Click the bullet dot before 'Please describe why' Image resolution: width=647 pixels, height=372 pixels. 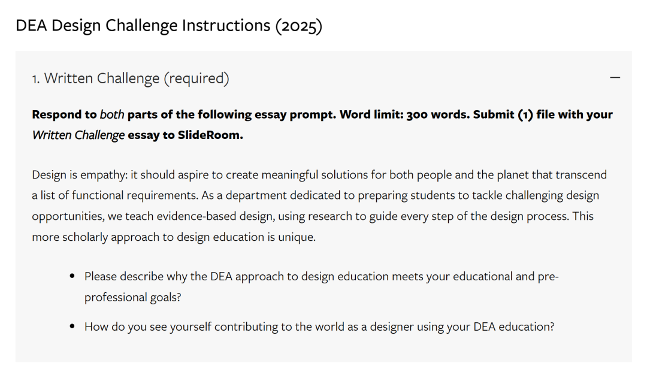(x=72, y=276)
